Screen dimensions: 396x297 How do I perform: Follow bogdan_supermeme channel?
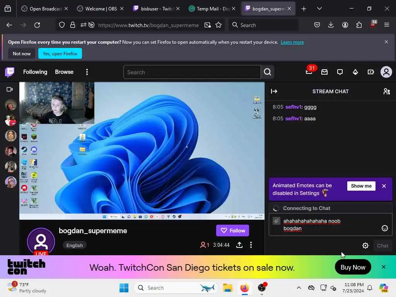pyautogui.click(x=232, y=230)
